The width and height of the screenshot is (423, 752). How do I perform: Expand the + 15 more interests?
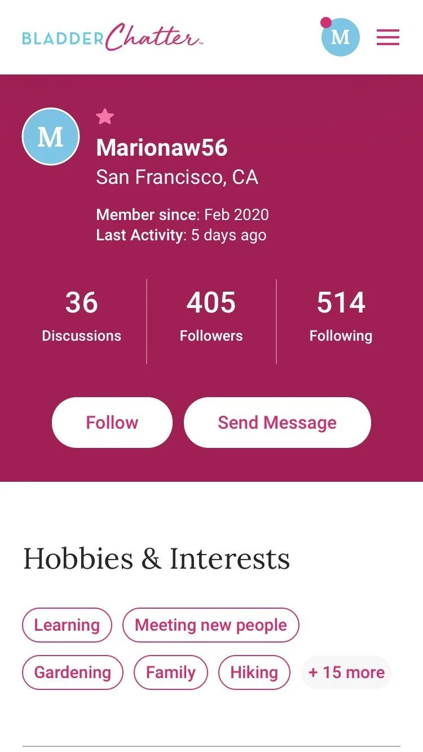click(346, 672)
